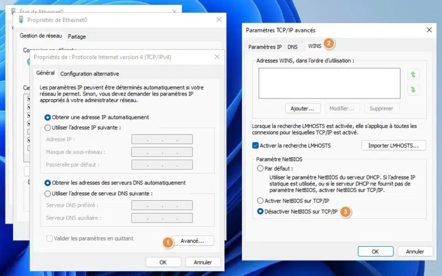Click OK in the TCP/IPv4 properties dialog

[163, 262]
